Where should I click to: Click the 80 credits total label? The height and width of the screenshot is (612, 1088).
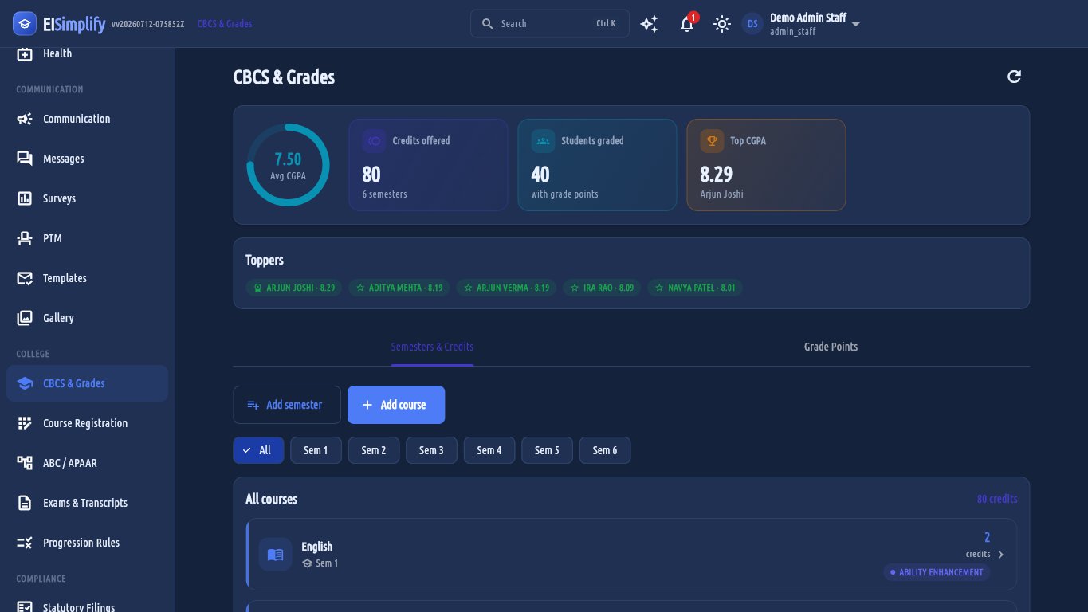(x=997, y=499)
